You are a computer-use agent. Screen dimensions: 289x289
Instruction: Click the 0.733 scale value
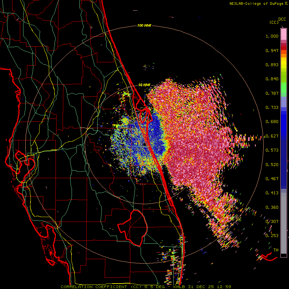[x=272, y=108]
